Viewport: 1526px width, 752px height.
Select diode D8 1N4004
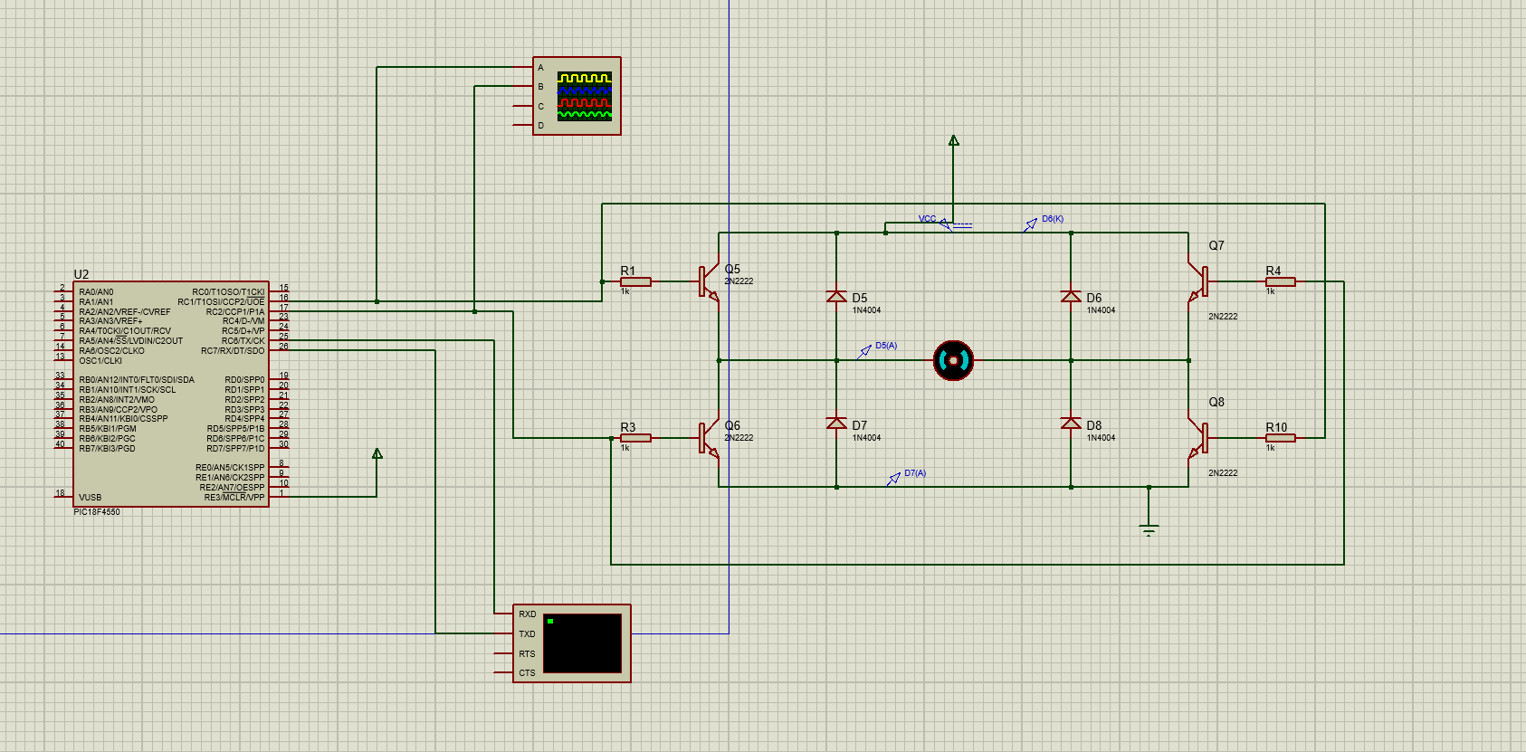pyautogui.click(x=1071, y=424)
